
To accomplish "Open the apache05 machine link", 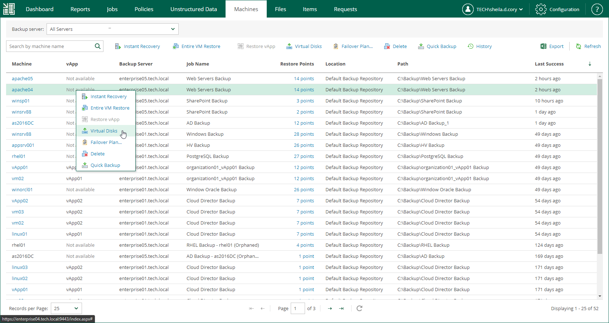I will [x=22, y=79].
